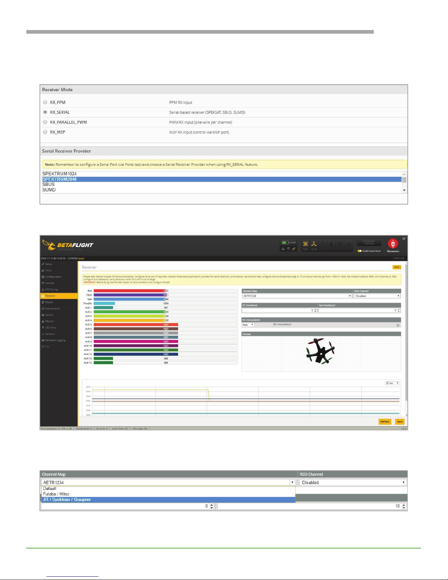Open the CLI tab in sidebar
Image resolution: width=448 pixels, height=580 pixels.
59,347
